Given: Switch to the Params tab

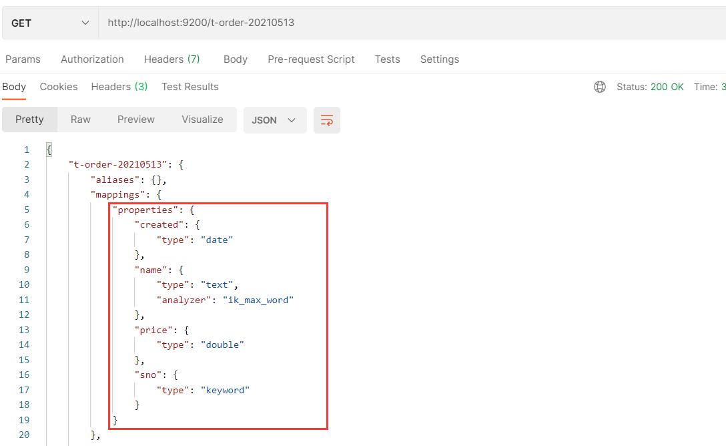Looking at the screenshot, I should coord(23,59).
